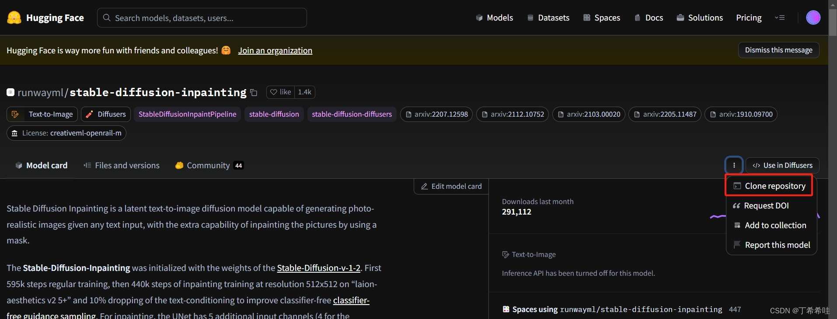Click the stable-diffusion-diffusers tag
837x319 pixels.
[x=352, y=114]
